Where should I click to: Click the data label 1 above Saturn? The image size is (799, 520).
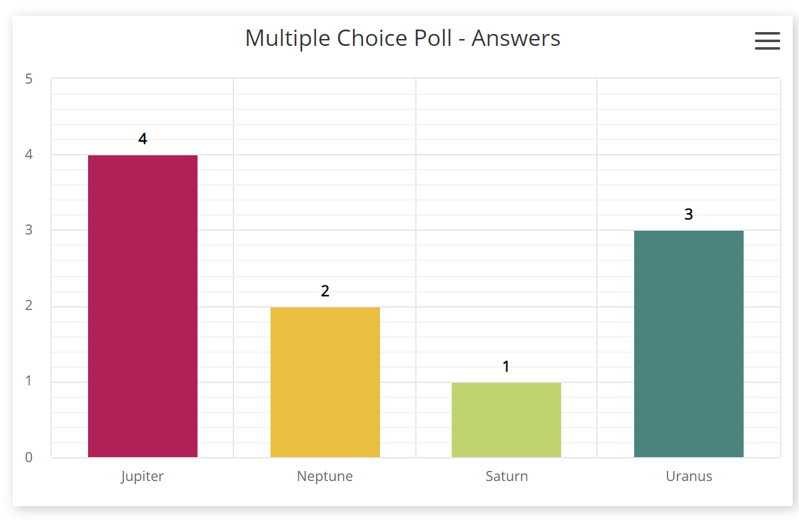(506, 367)
